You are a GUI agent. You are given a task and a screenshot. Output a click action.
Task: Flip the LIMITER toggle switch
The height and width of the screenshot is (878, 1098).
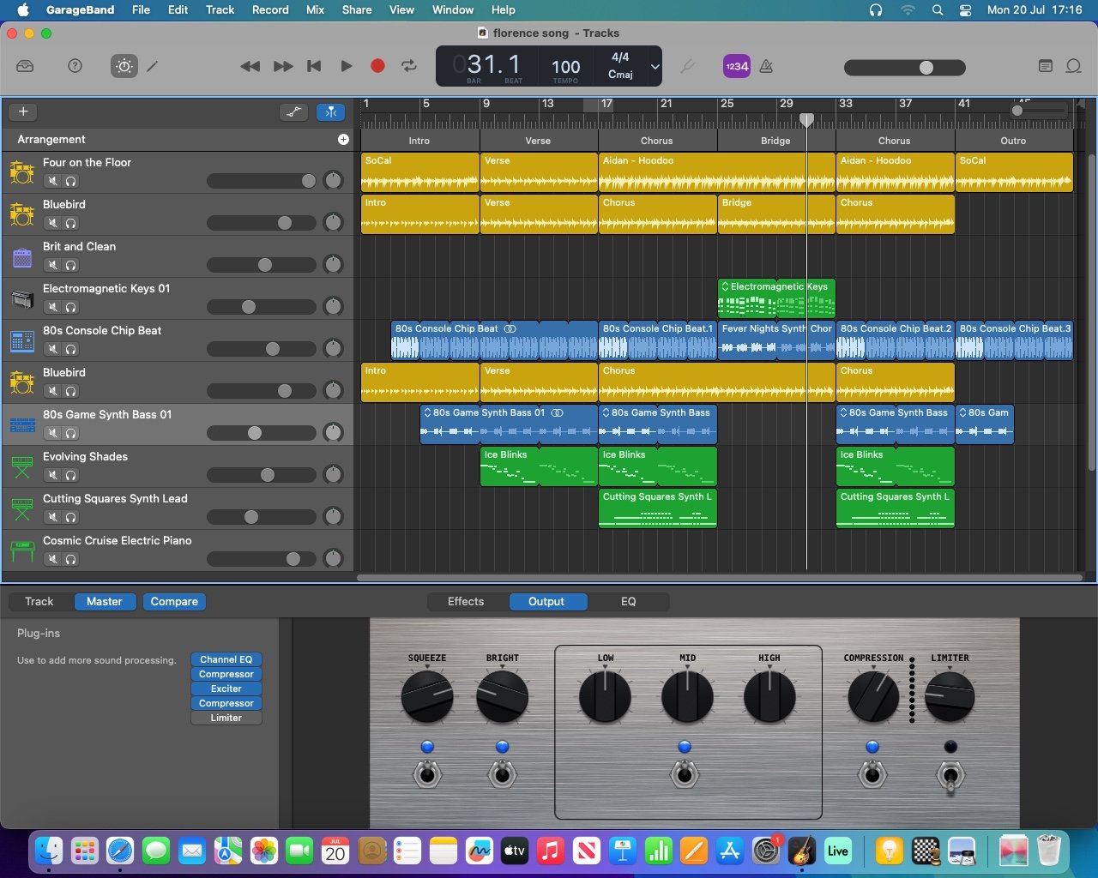click(950, 776)
